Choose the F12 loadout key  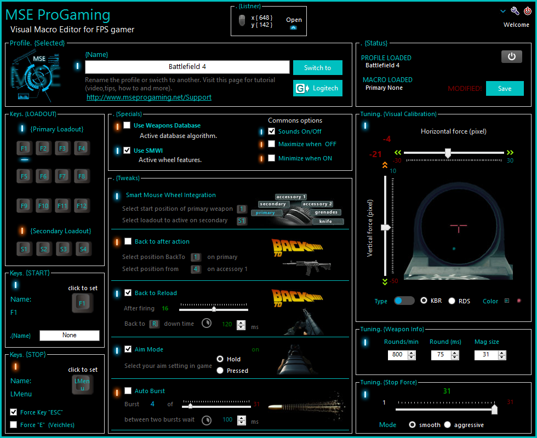tap(82, 206)
